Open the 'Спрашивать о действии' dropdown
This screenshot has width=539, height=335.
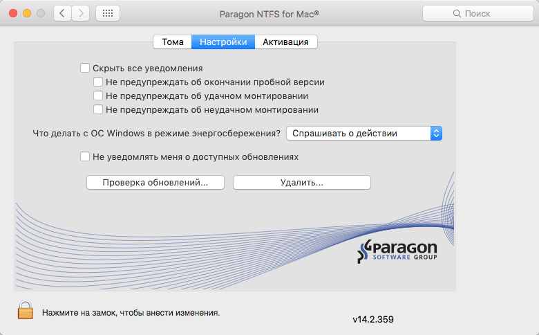364,134
